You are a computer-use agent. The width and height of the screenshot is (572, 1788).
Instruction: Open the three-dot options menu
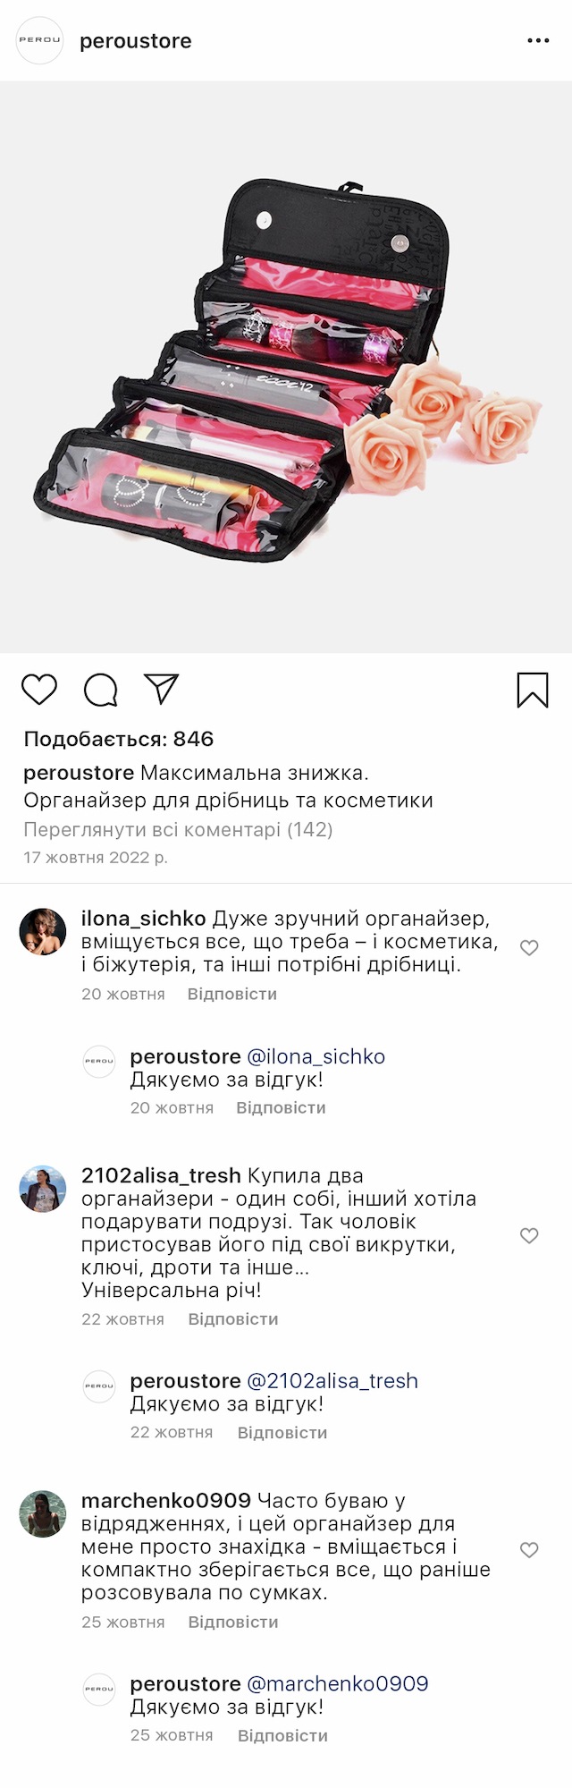tap(538, 41)
